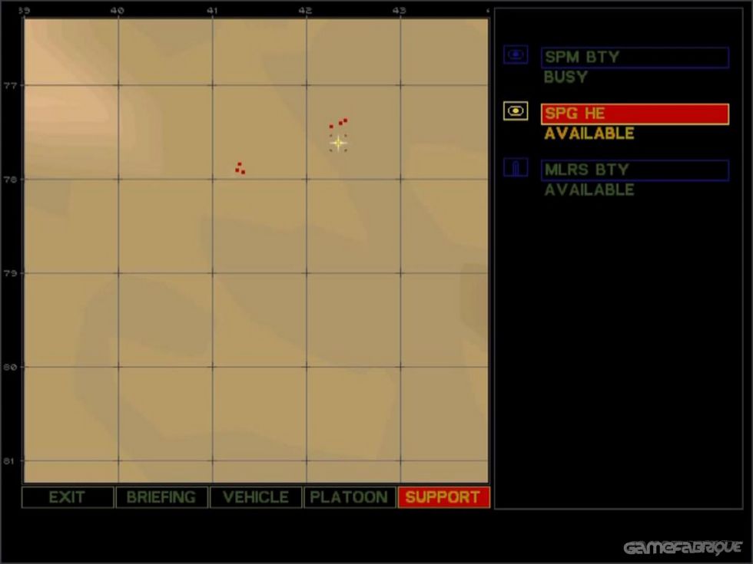This screenshot has height=564, width=753.
Task: Choose the MLRS BTY support unit
Action: pyautogui.click(x=635, y=170)
